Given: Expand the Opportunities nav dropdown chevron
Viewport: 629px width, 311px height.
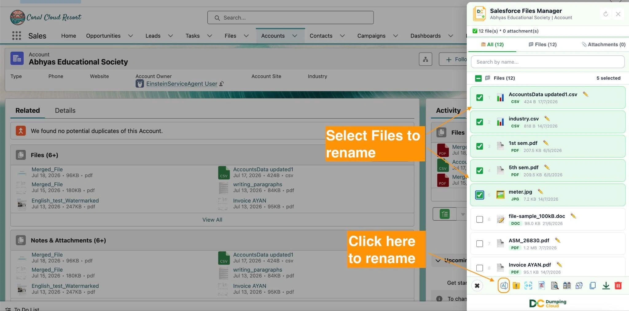Looking at the screenshot, I should (x=131, y=36).
